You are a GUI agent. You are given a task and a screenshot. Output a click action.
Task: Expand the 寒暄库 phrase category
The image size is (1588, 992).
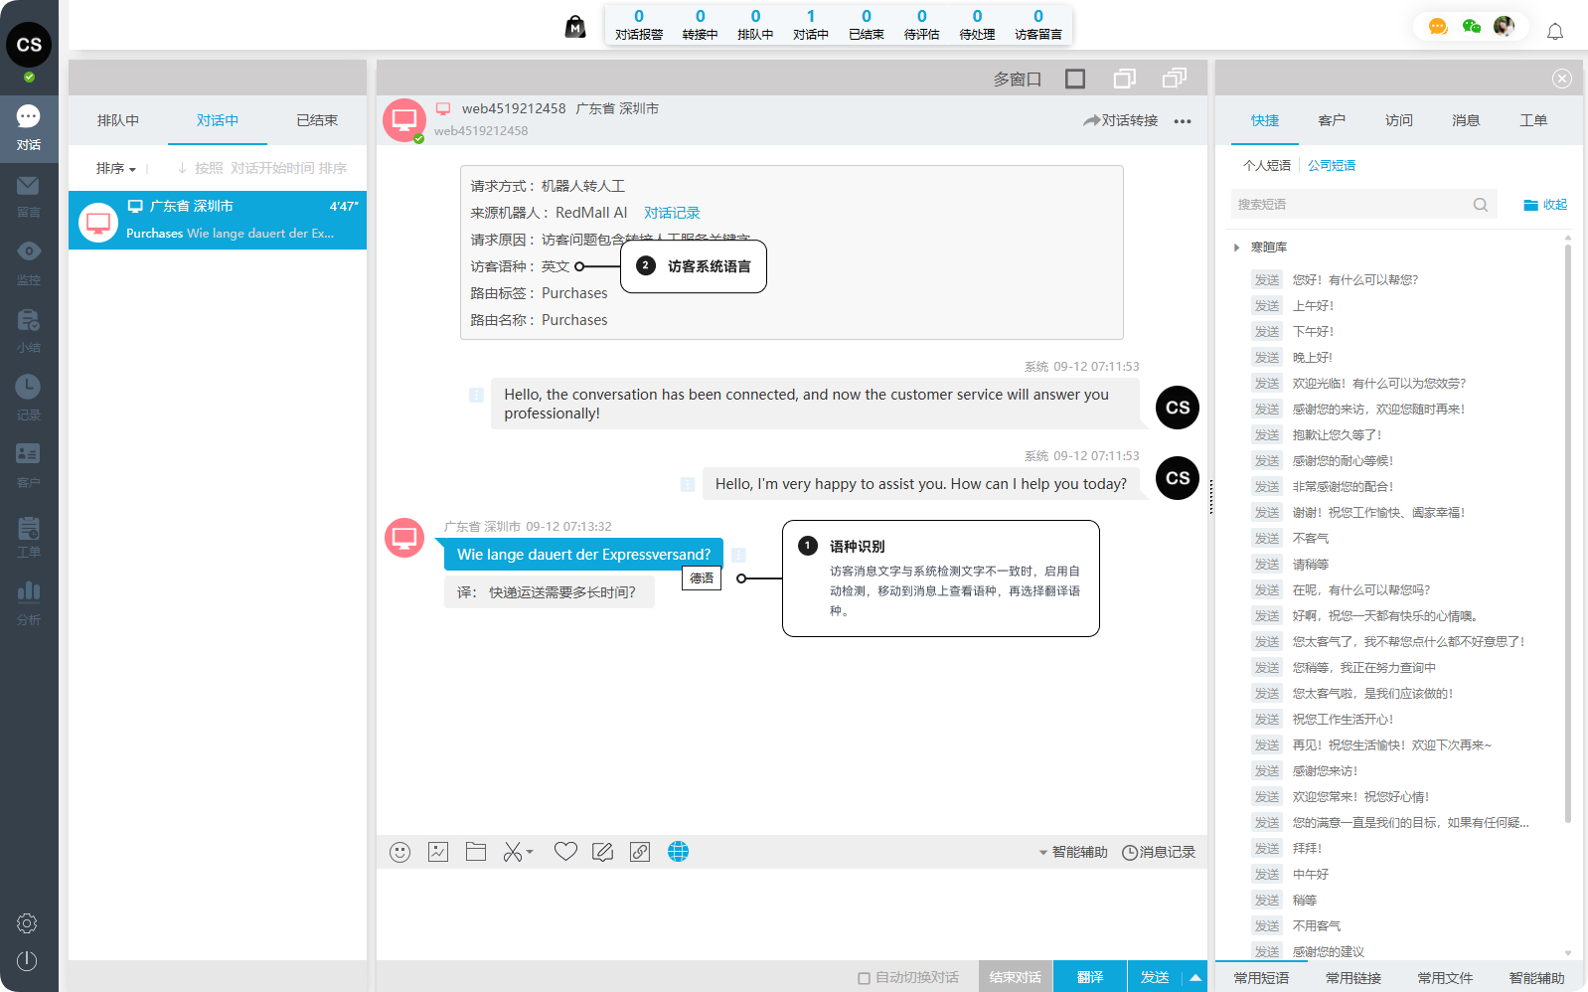(1237, 248)
